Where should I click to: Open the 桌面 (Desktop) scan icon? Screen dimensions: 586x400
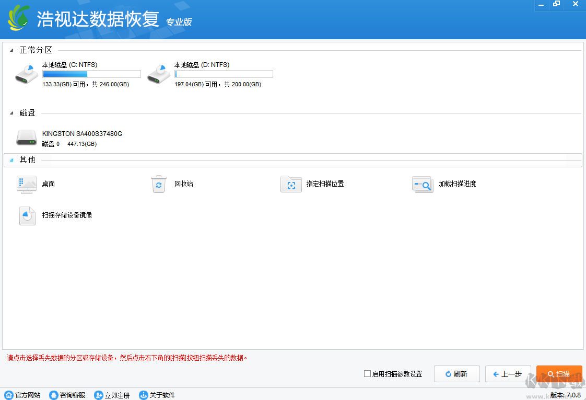point(27,185)
